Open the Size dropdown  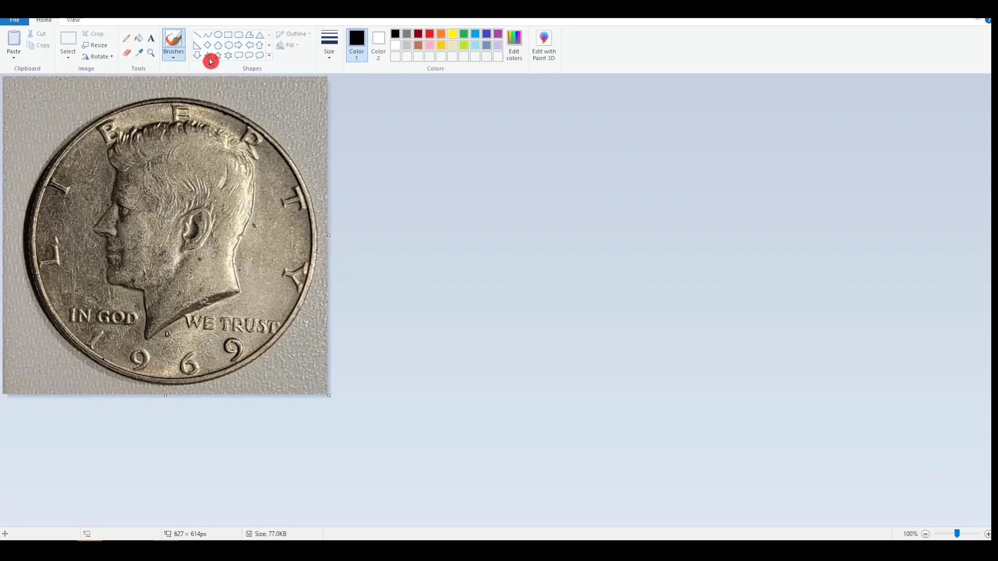[x=329, y=45]
